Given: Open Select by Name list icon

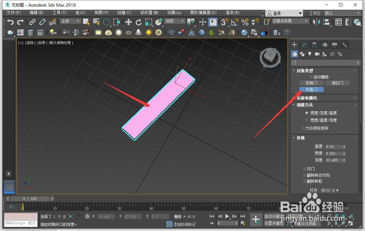Looking at the screenshot, I should coord(96,22).
